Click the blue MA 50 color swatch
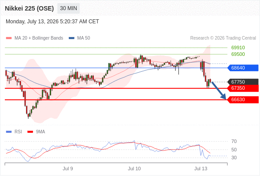The image size is (260, 176). point(72,38)
